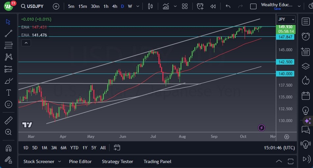Open the JPY currency dropdown
Screen dimensions: 313x168
[x=286, y=19]
